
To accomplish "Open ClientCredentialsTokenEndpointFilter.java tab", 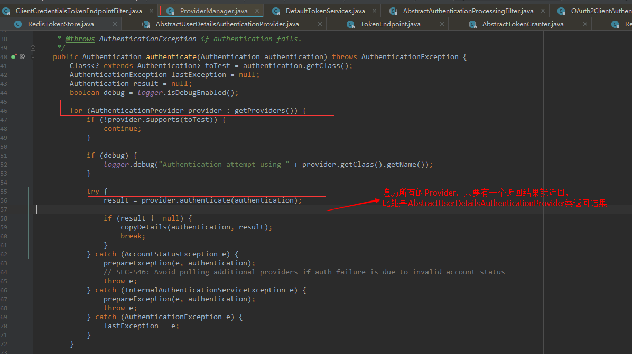I will (79, 11).
